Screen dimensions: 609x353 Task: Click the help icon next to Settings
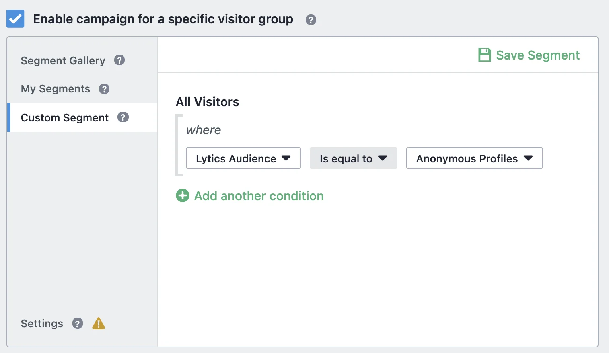point(78,323)
